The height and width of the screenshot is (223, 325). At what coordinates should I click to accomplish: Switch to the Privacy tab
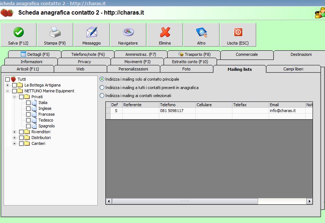pos(84,62)
